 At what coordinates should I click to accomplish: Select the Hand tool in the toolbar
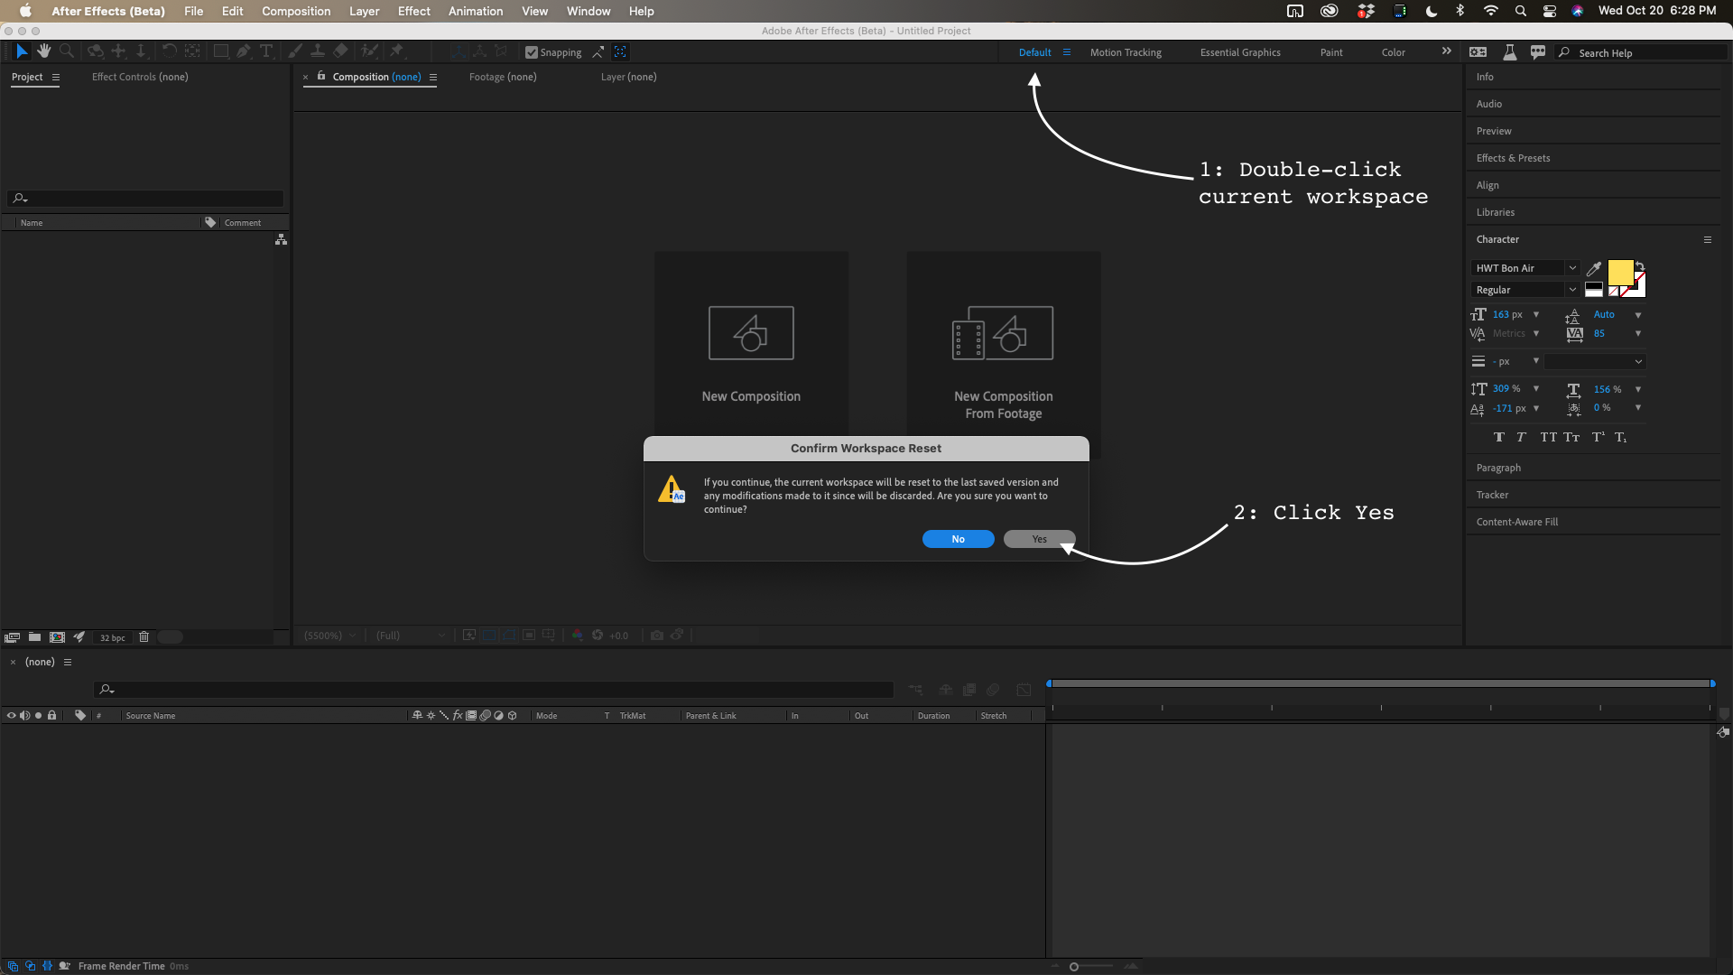click(43, 51)
